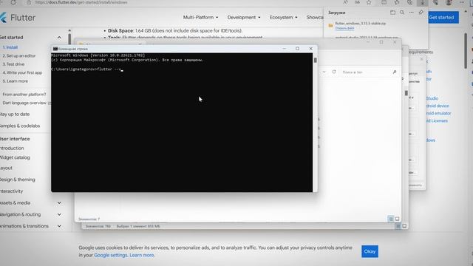Open Introduction sidebar link
Screen dimensions: 473x266
pyautogui.click(x=12, y=148)
